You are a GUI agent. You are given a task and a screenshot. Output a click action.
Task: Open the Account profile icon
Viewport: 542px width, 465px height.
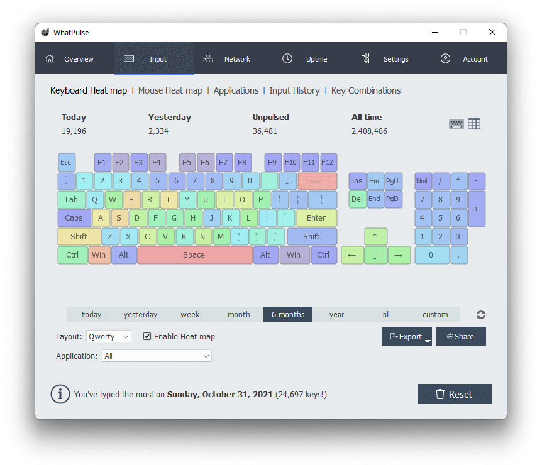[x=445, y=59]
